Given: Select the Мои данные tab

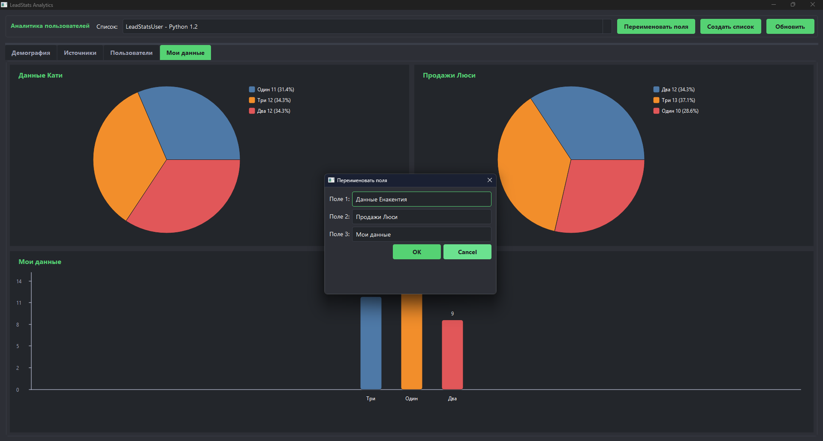Looking at the screenshot, I should point(185,53).
